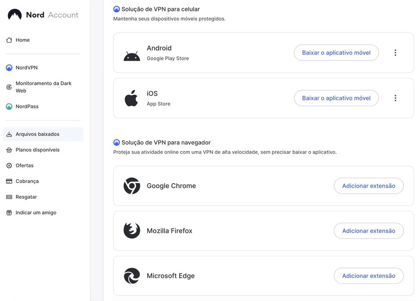Click NordVPN icon beside 'Solução de VPN para celular'
This screenshot has width=418, height=301.
click(x=116, y=9)
